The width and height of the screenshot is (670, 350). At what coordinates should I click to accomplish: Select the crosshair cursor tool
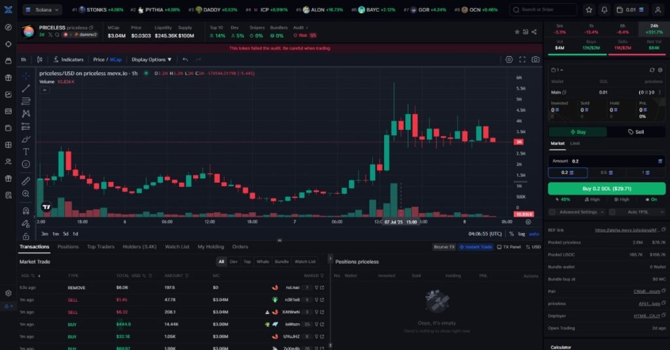(x=26, y=76)
